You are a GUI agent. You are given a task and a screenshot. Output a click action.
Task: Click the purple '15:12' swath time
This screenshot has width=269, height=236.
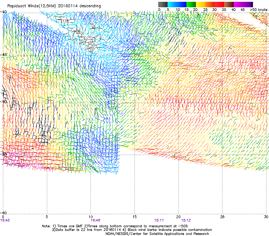pos(186,220)
